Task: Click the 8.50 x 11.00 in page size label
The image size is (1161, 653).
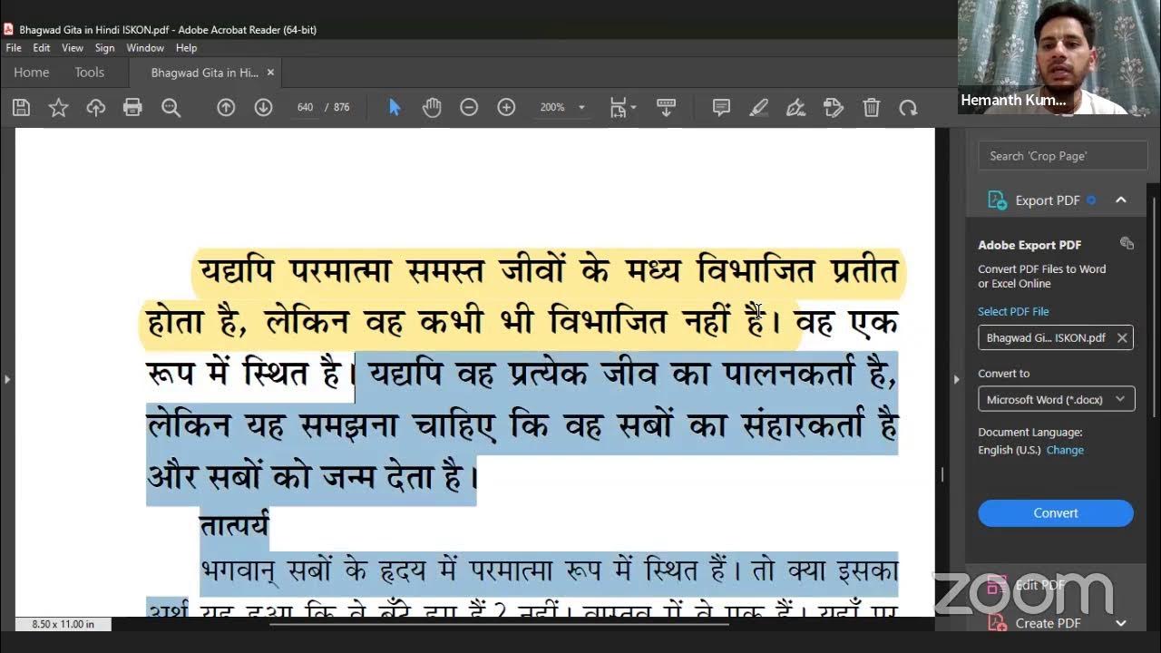Action: pos(62,624)
